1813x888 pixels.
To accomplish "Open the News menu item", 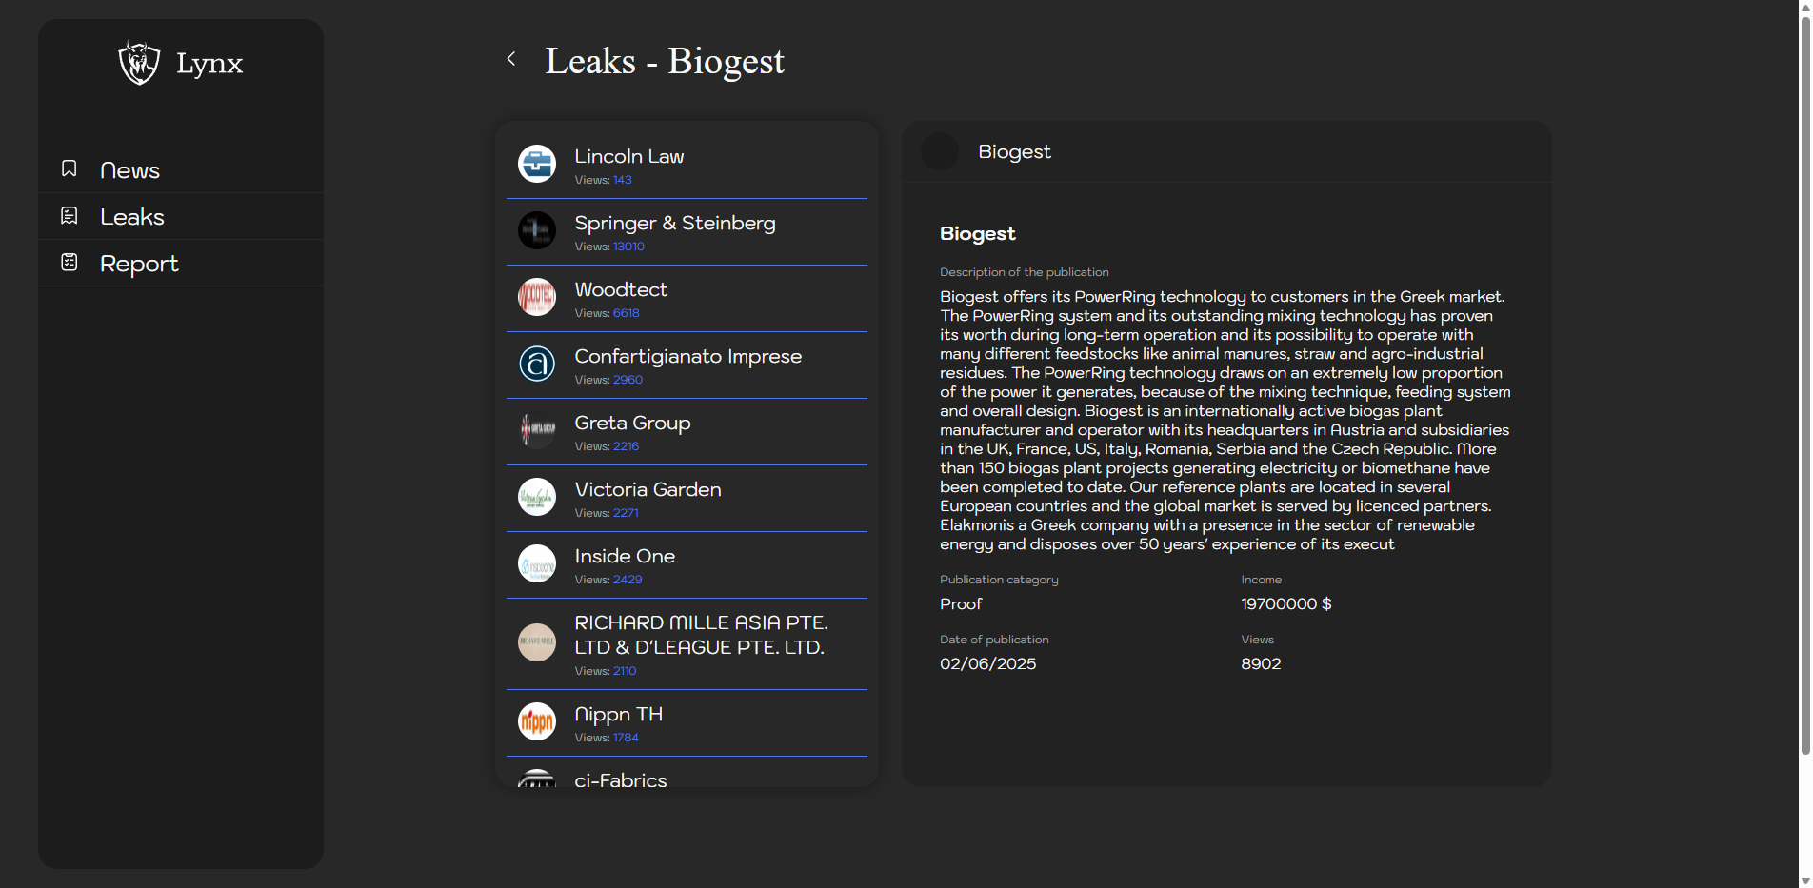I will [x=130, y=170].
